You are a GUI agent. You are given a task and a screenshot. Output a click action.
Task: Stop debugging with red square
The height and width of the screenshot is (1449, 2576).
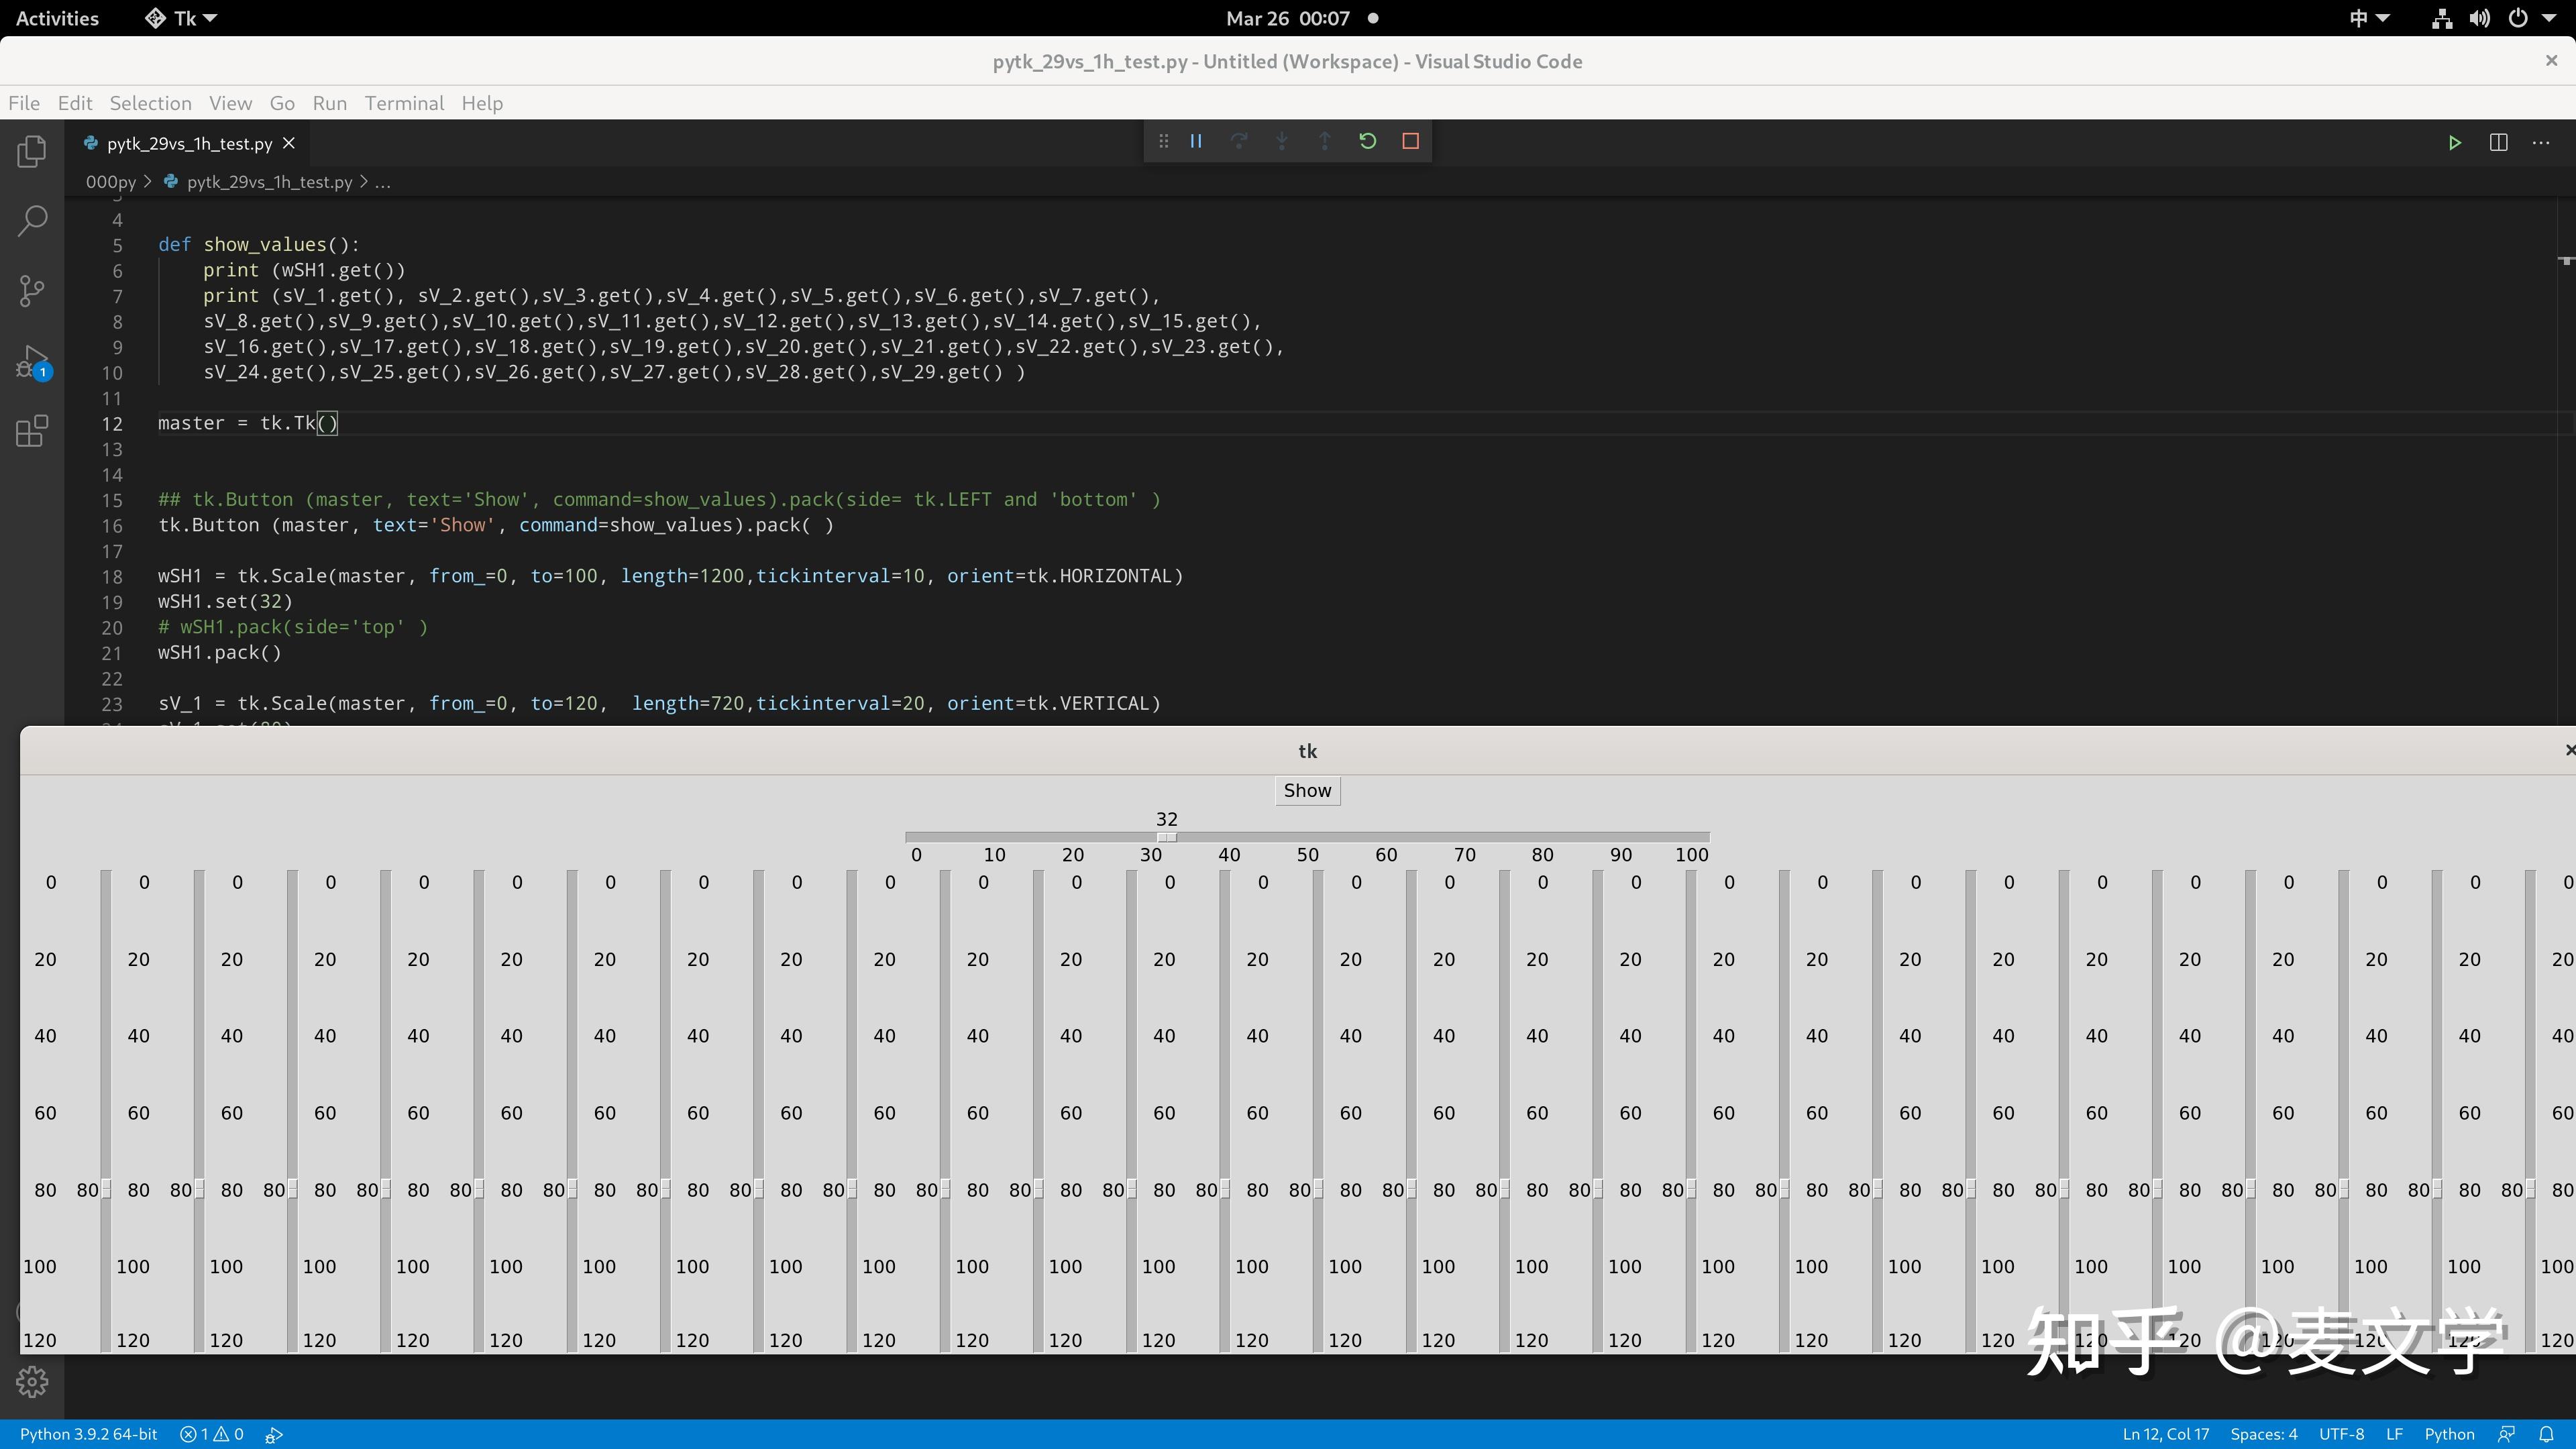click(1410, 141)
